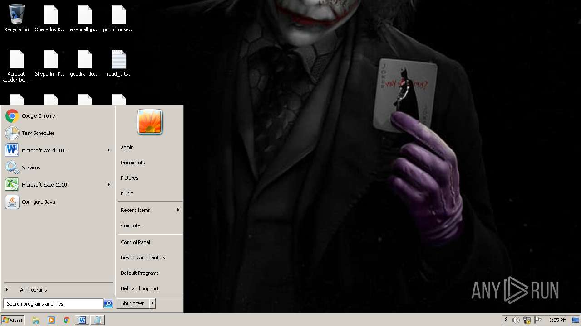Select the printchoose desktop file icon
Image resolution: width=581 pixels, height=326 pixels.
(x=118, y=18)
